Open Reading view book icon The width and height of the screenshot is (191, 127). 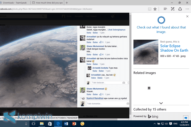tap(149, 9)
